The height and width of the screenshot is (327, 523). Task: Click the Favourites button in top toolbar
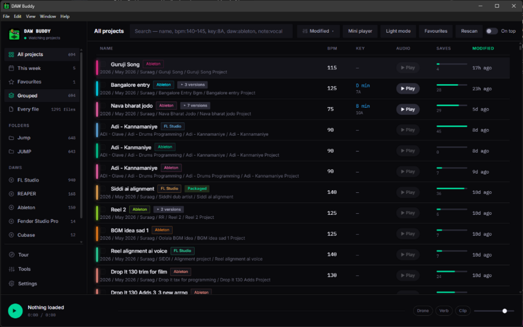point(436,31)
